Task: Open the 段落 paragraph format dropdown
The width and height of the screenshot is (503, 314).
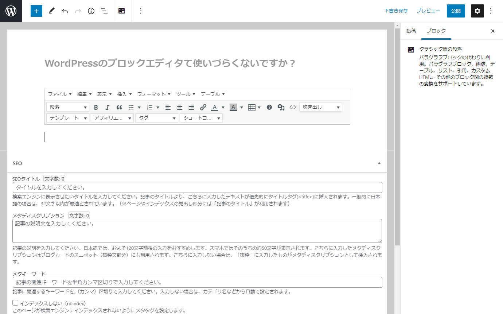Action: pyautogui.click(x=68, y=107)
